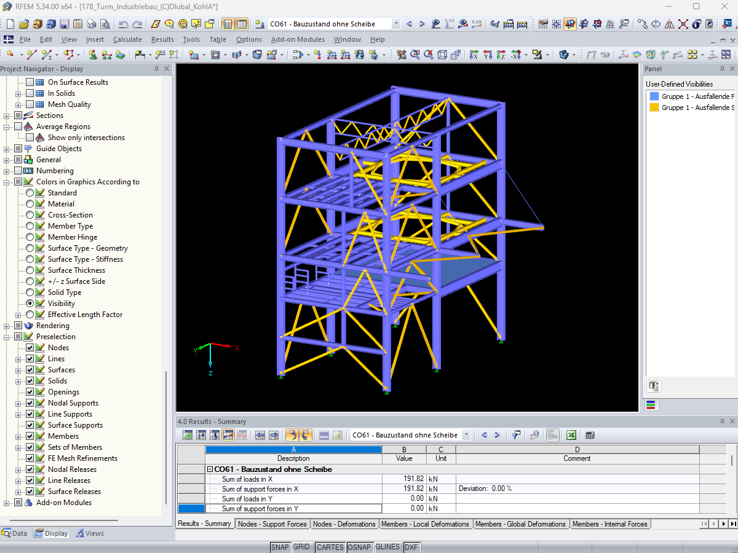The image size is (738, 553).
Task: Click the calculator icon in the results table toolbar
Action: point(589,434)
